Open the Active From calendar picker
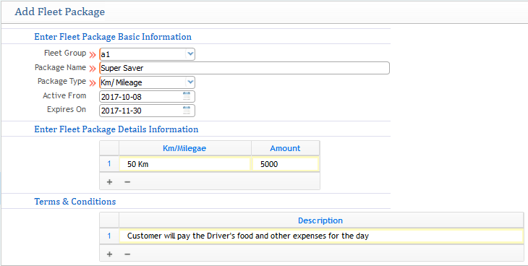This screenshot has width=528, height=266. pos(187,96)
